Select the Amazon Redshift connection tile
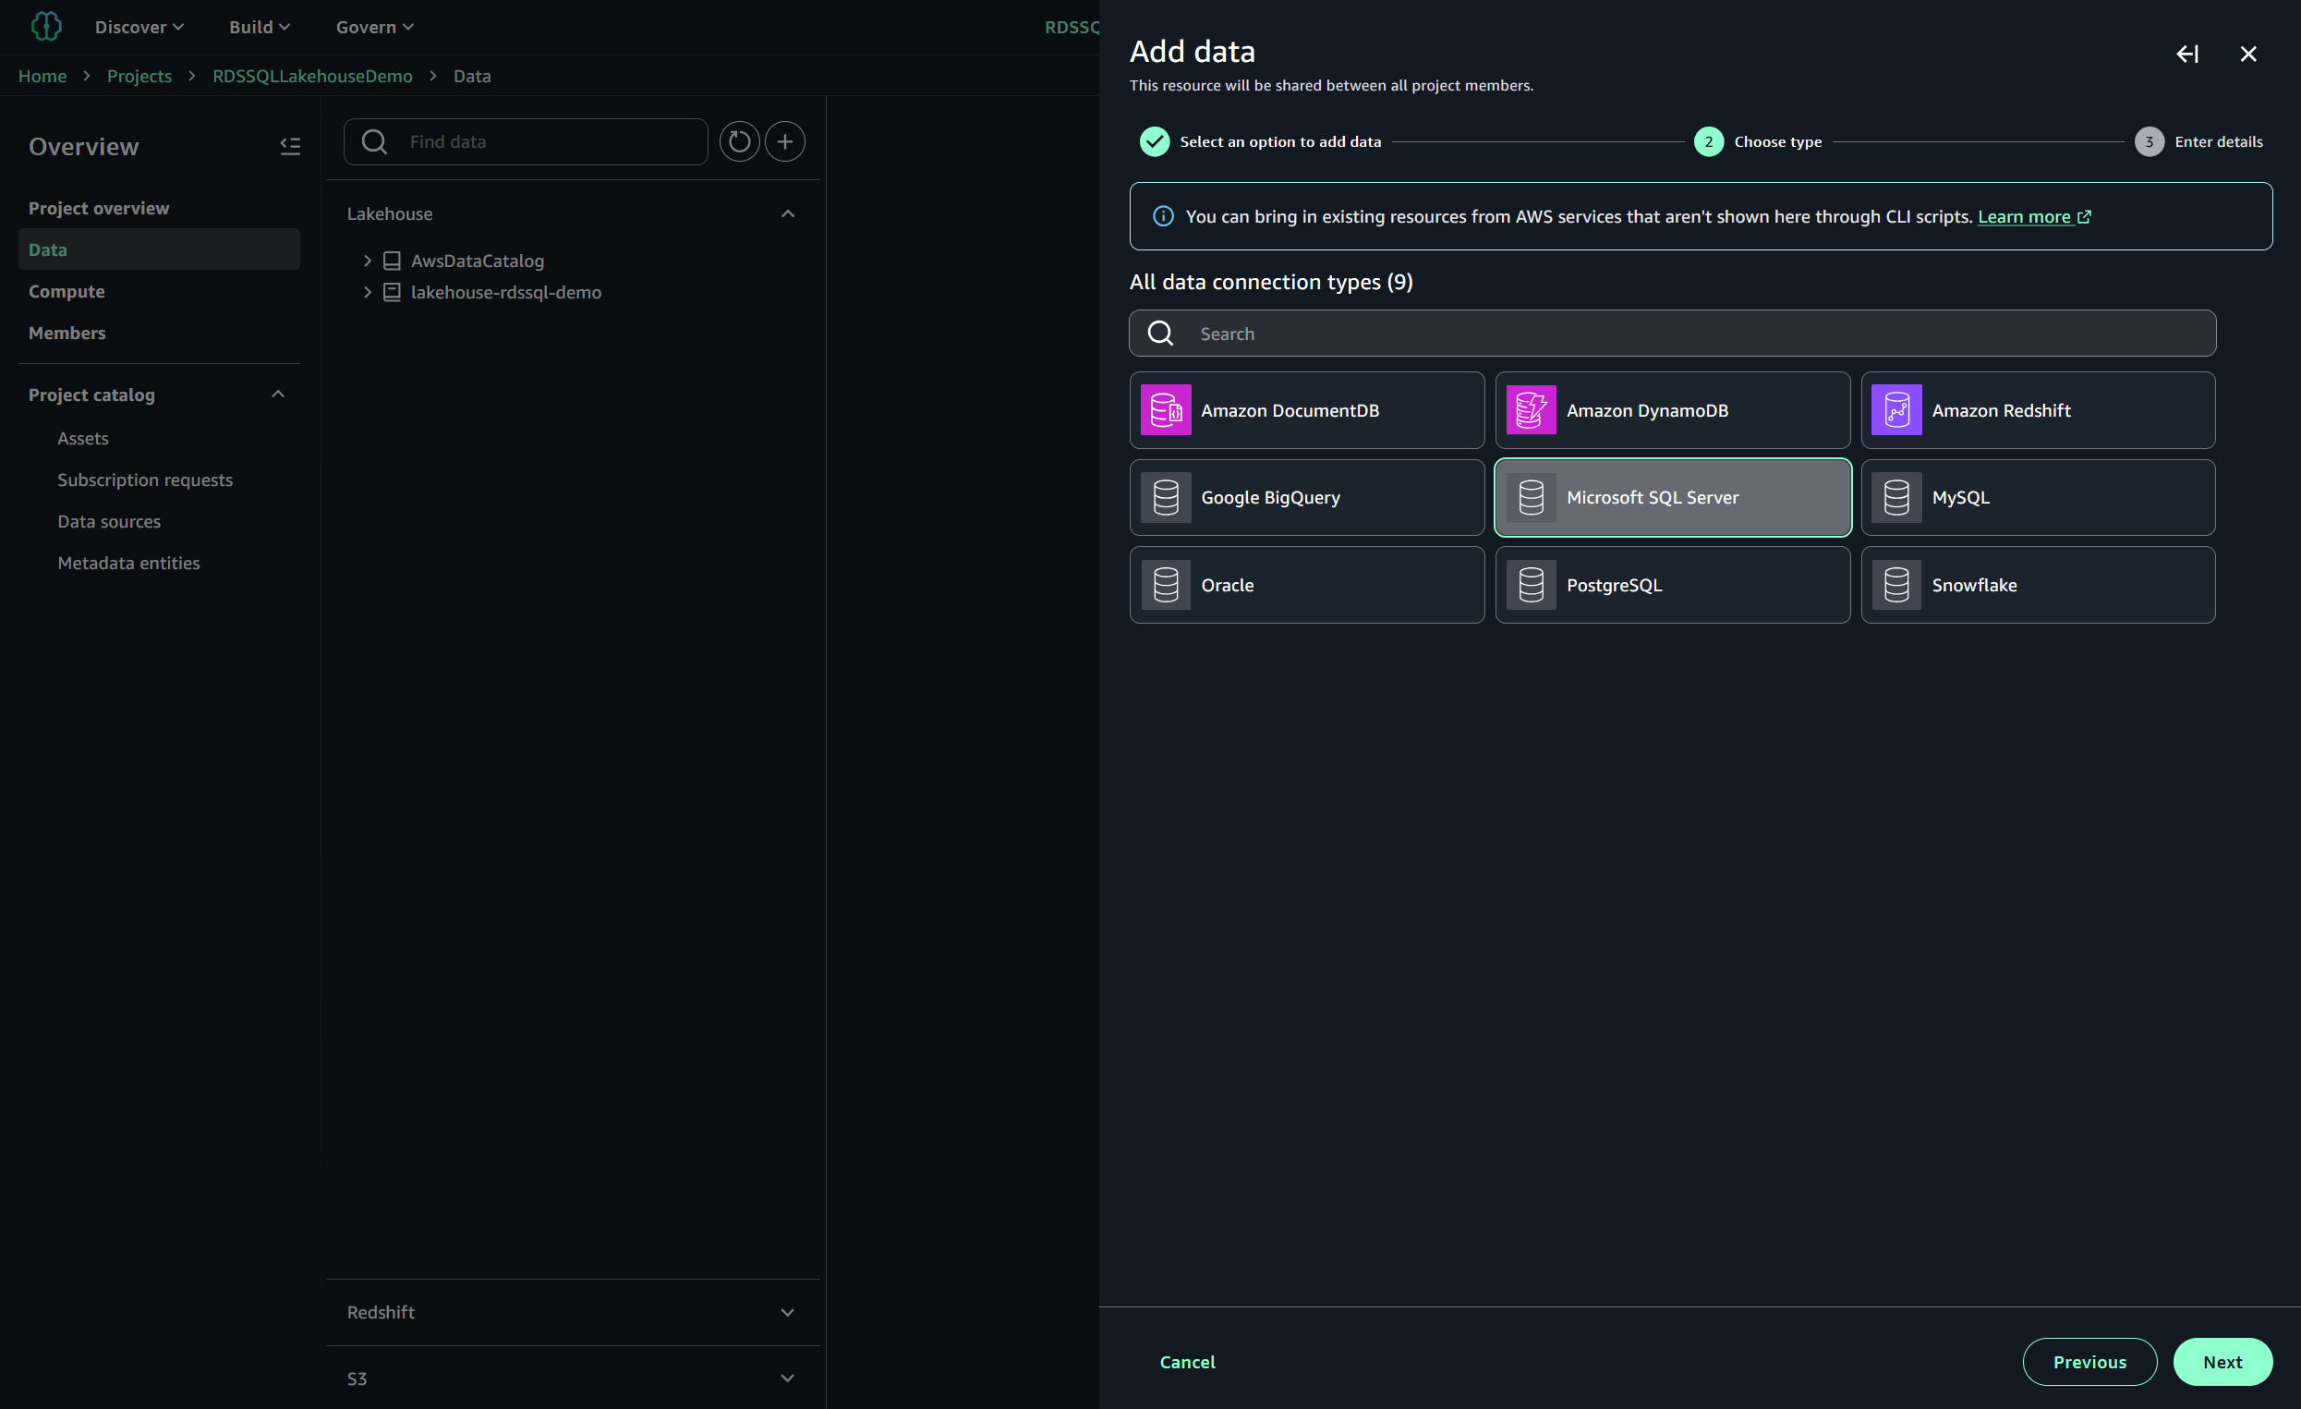2301x1409 pixels. point(2037,410)
